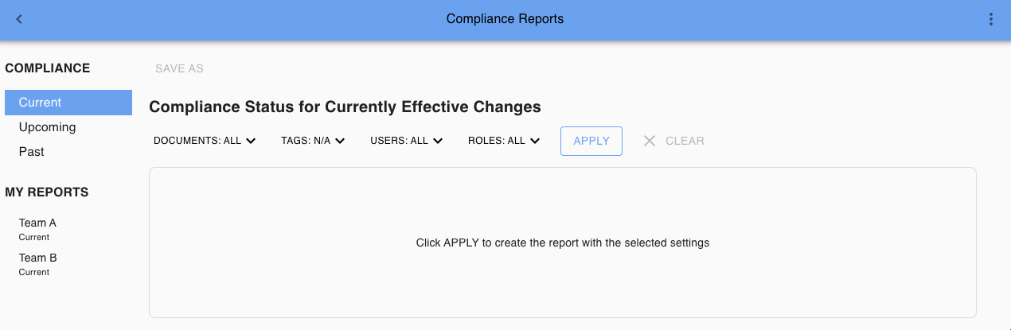Click the SAVE AS button

coord(179,68)
